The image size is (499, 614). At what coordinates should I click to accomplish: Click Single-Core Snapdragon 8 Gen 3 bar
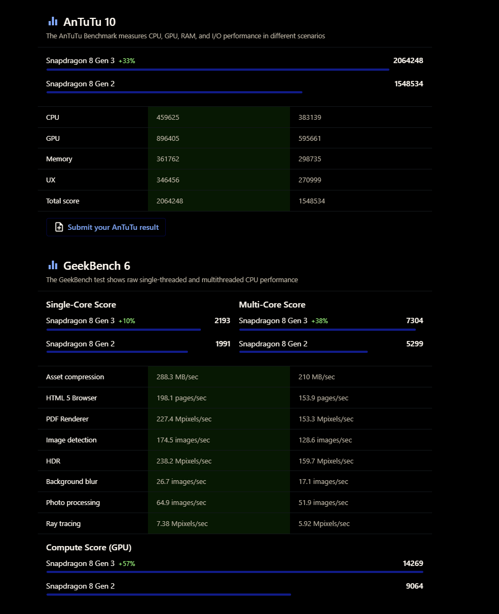[124, 330]
